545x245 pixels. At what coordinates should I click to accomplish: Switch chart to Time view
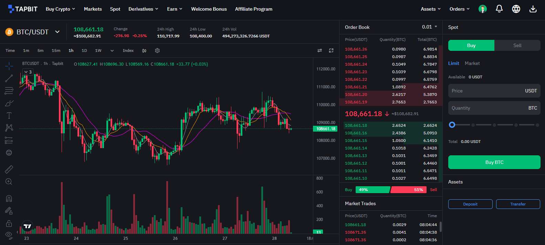tap(10, 51)
